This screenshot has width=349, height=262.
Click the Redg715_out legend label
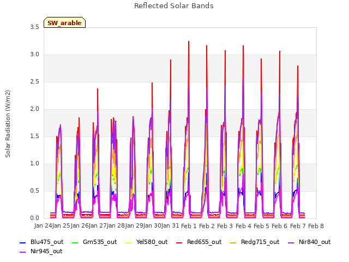(260, 242)
